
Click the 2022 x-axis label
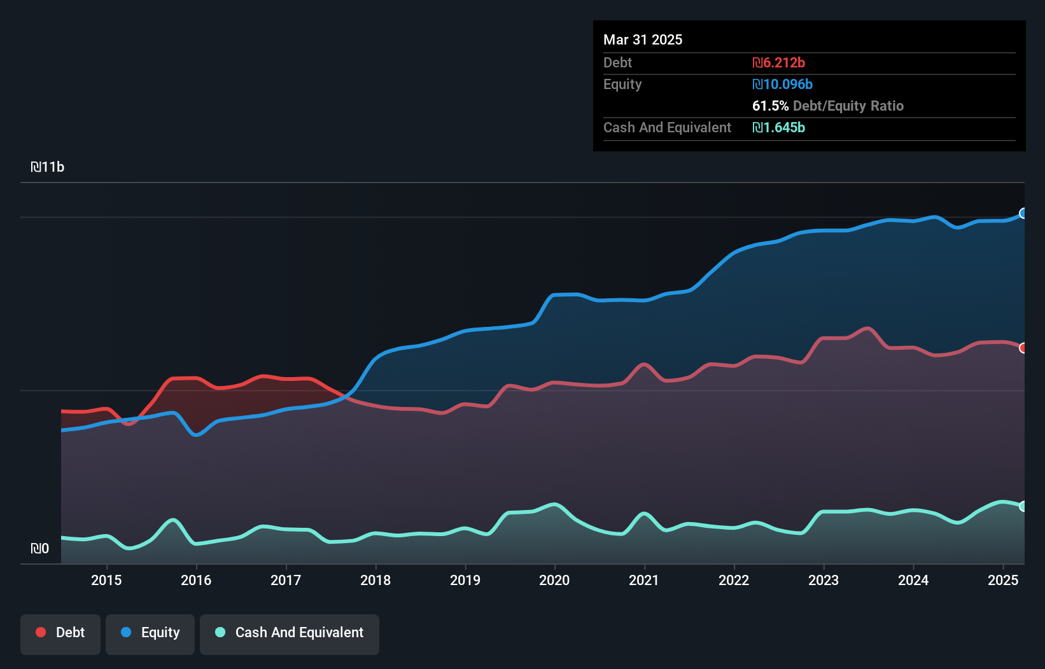[x=734, y=580]
